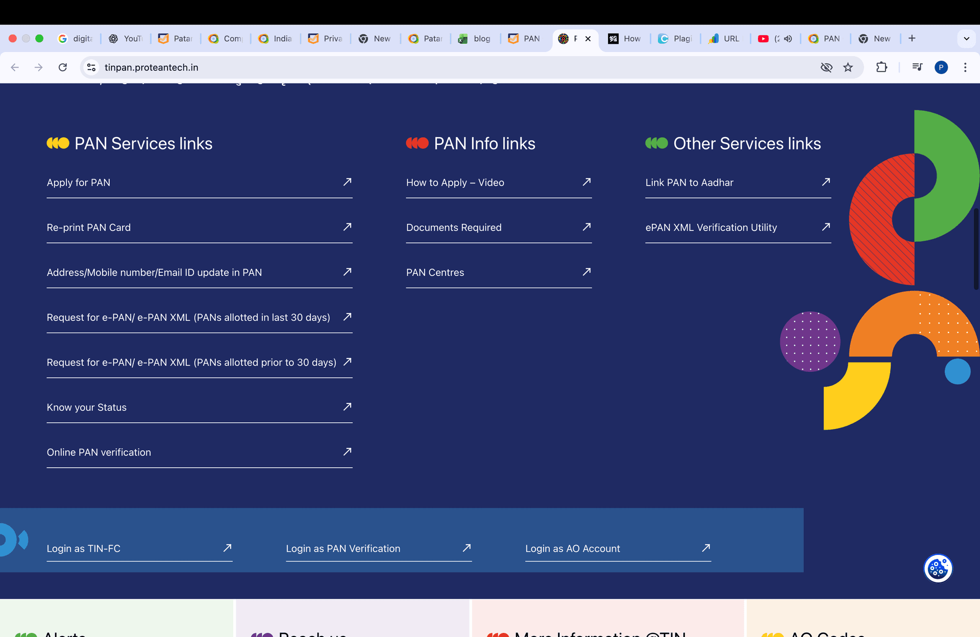Open the Know your Status link
This screenshot has width=980, height=637.
pos(86,407)
